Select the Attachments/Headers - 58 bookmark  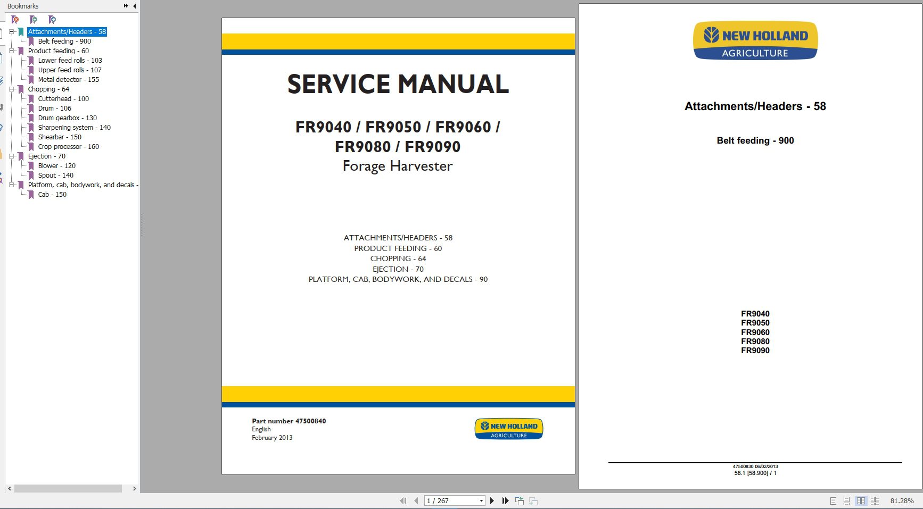pyautogui.click(x=67, y=32)
